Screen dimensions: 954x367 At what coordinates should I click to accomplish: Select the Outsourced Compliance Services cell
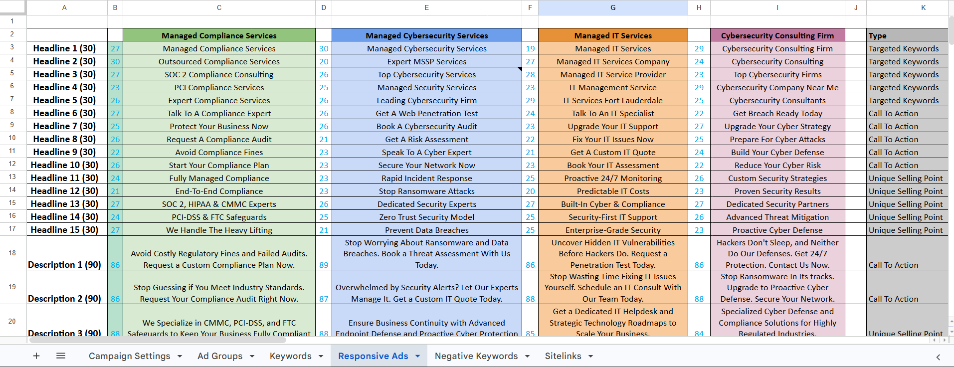pos(219,61)
